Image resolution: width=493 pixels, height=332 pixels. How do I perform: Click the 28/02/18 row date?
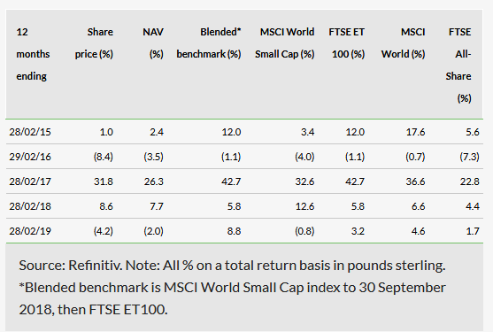tap(30, 206)
